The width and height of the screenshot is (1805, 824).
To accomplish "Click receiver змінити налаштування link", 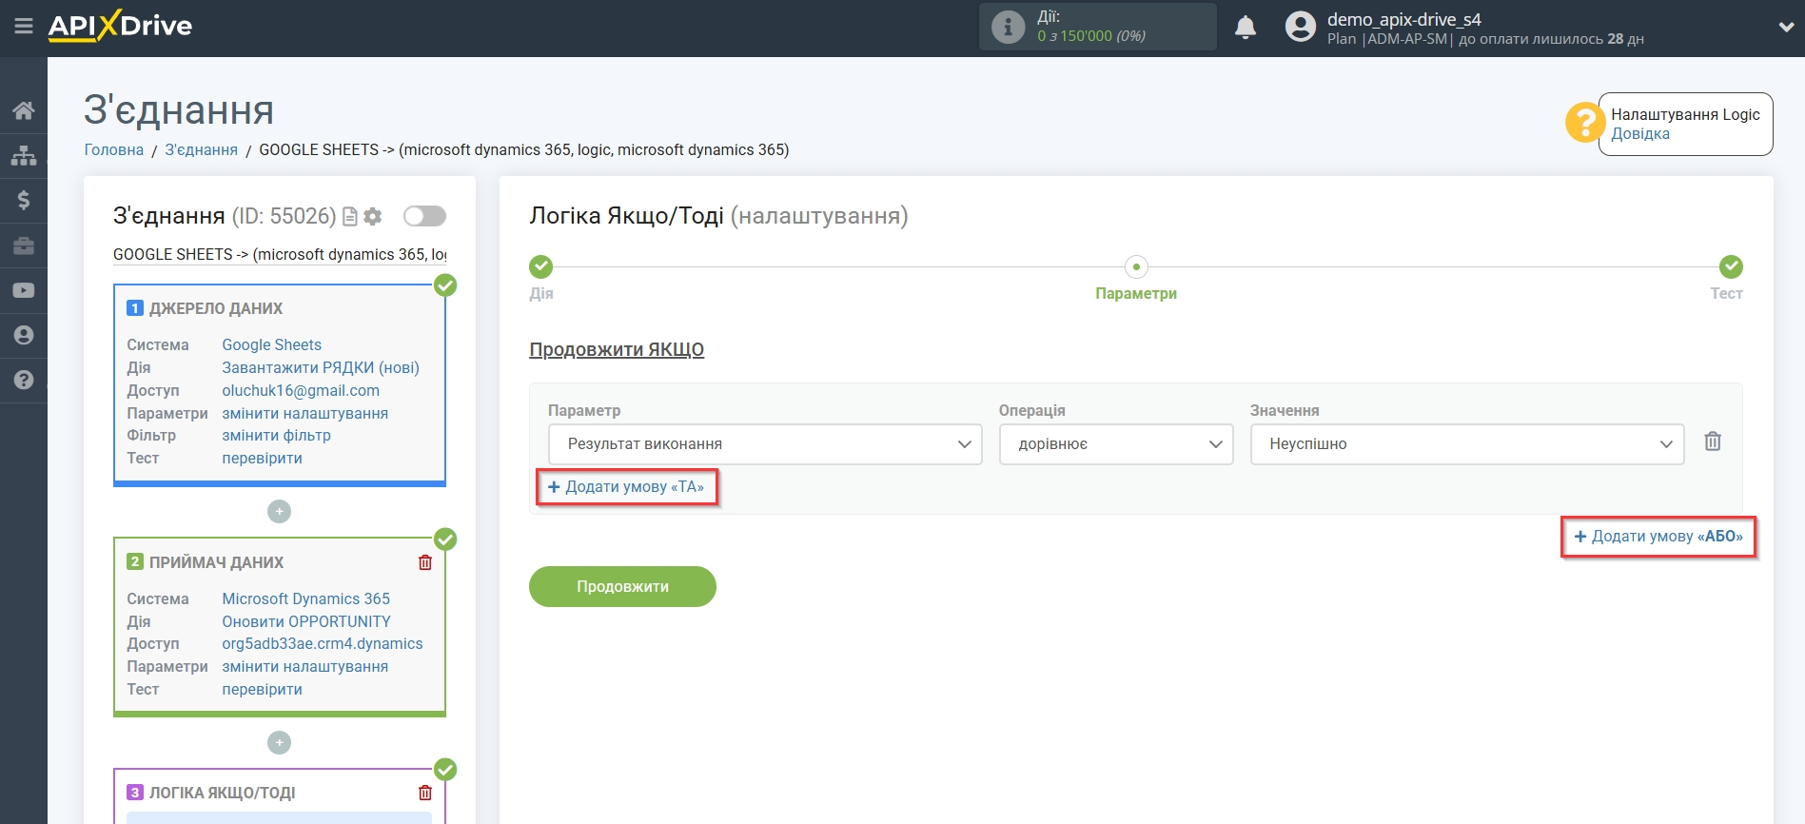I will tap(304, 666).
